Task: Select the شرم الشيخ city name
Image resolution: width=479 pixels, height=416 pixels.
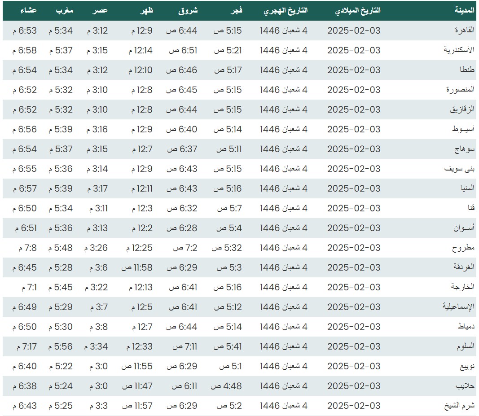Action: click(x=459, y=406)
